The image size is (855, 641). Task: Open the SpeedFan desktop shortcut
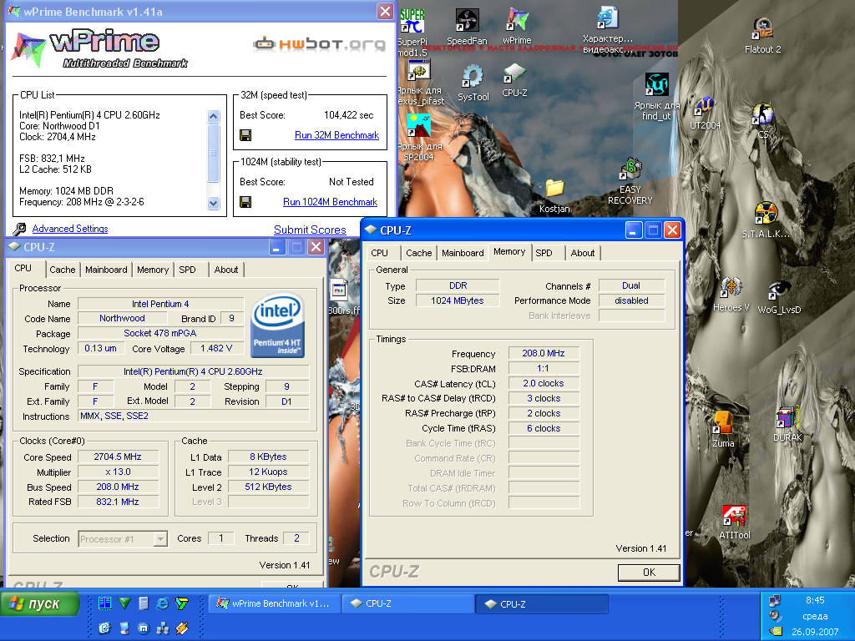[467, 22]
